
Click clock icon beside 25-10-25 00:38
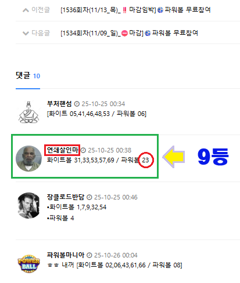click(83, 150)
